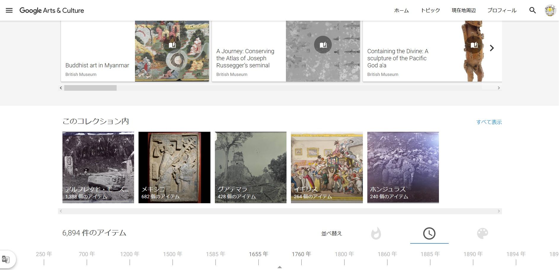This screenshot has height=270, width=560.
Task: Open トピック in the top navigation
Action: (x=430, y=10)
